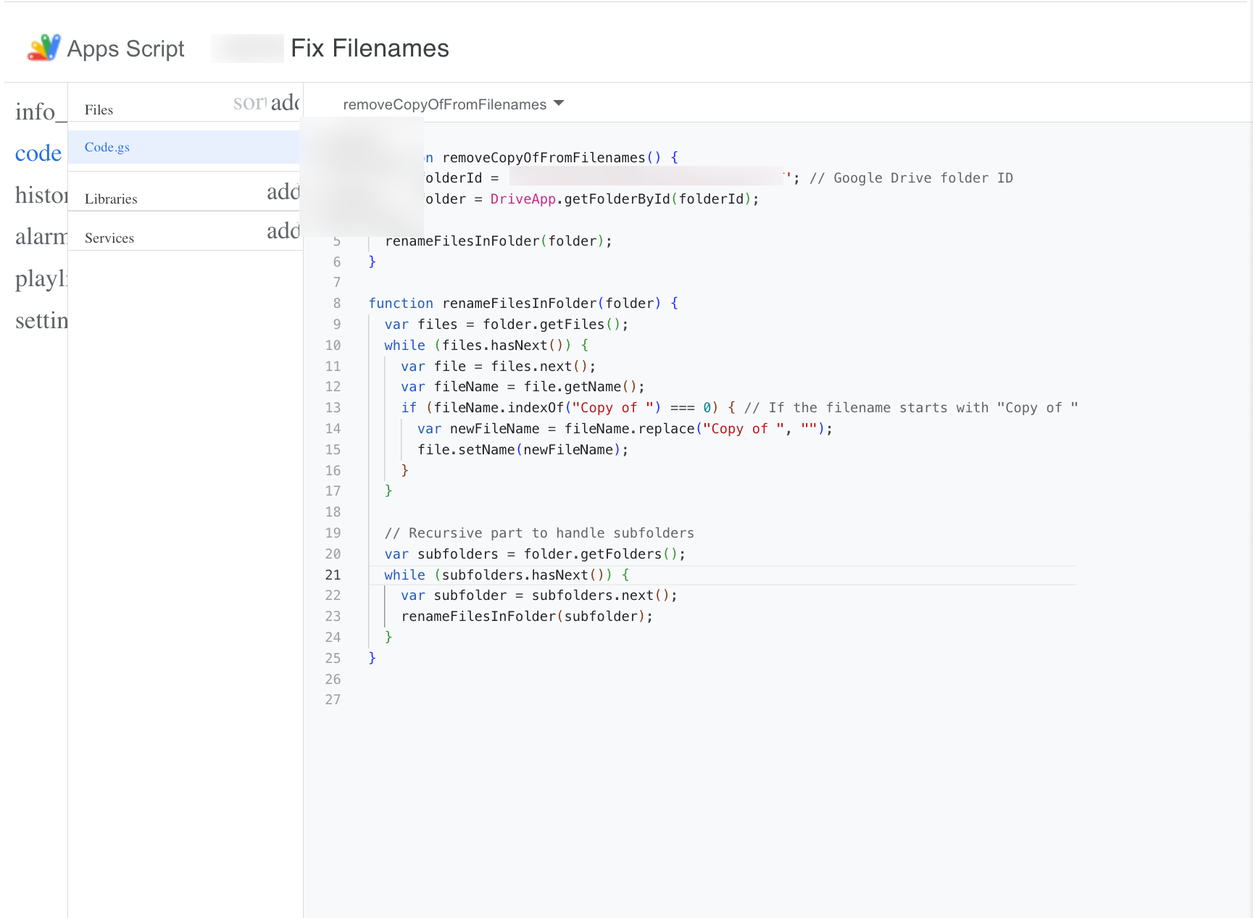This screenshot has height=918, width=1253.
Task: Open the history sidebar icon
Action: coord(41,195)
